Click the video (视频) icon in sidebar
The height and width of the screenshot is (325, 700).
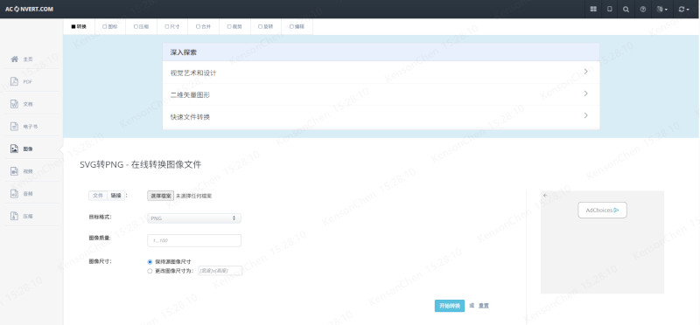(x=14, y=171)
